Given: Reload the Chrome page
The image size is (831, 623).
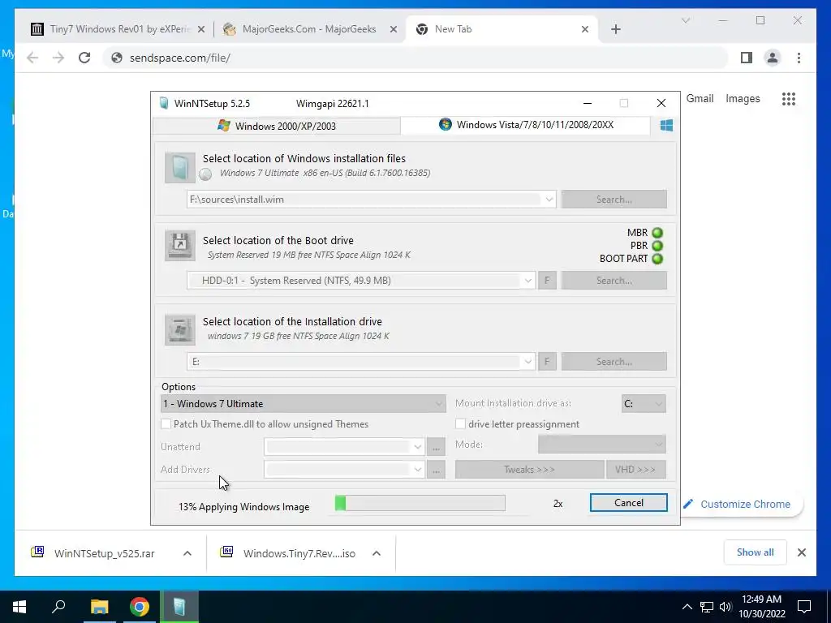Looking at the screenshot, I should (x=84, y=58).
